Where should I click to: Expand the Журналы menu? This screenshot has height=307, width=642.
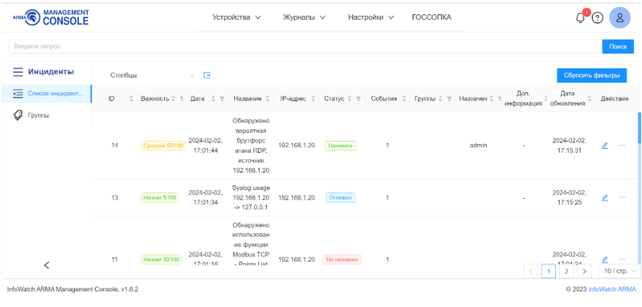point(303,17)
